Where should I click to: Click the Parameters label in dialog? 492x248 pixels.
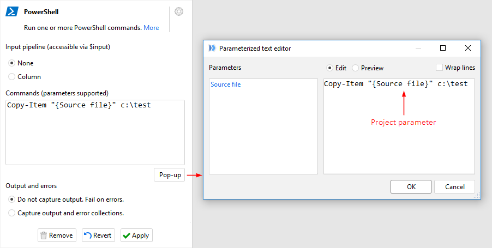(225, 68)
